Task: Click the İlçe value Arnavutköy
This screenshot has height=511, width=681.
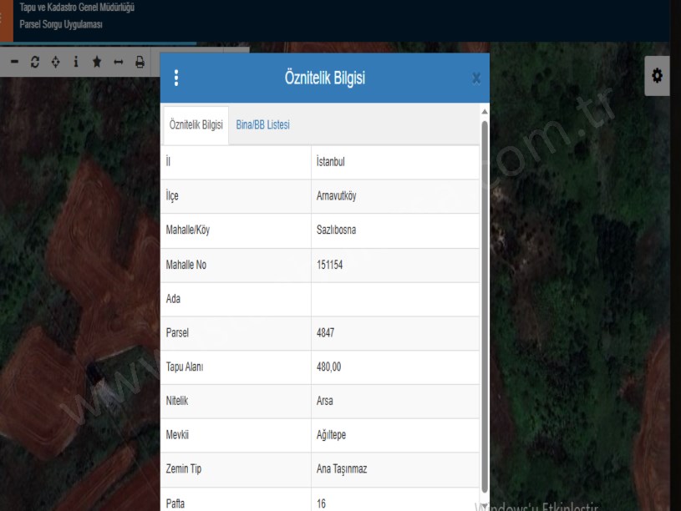Action: point(333,197)
